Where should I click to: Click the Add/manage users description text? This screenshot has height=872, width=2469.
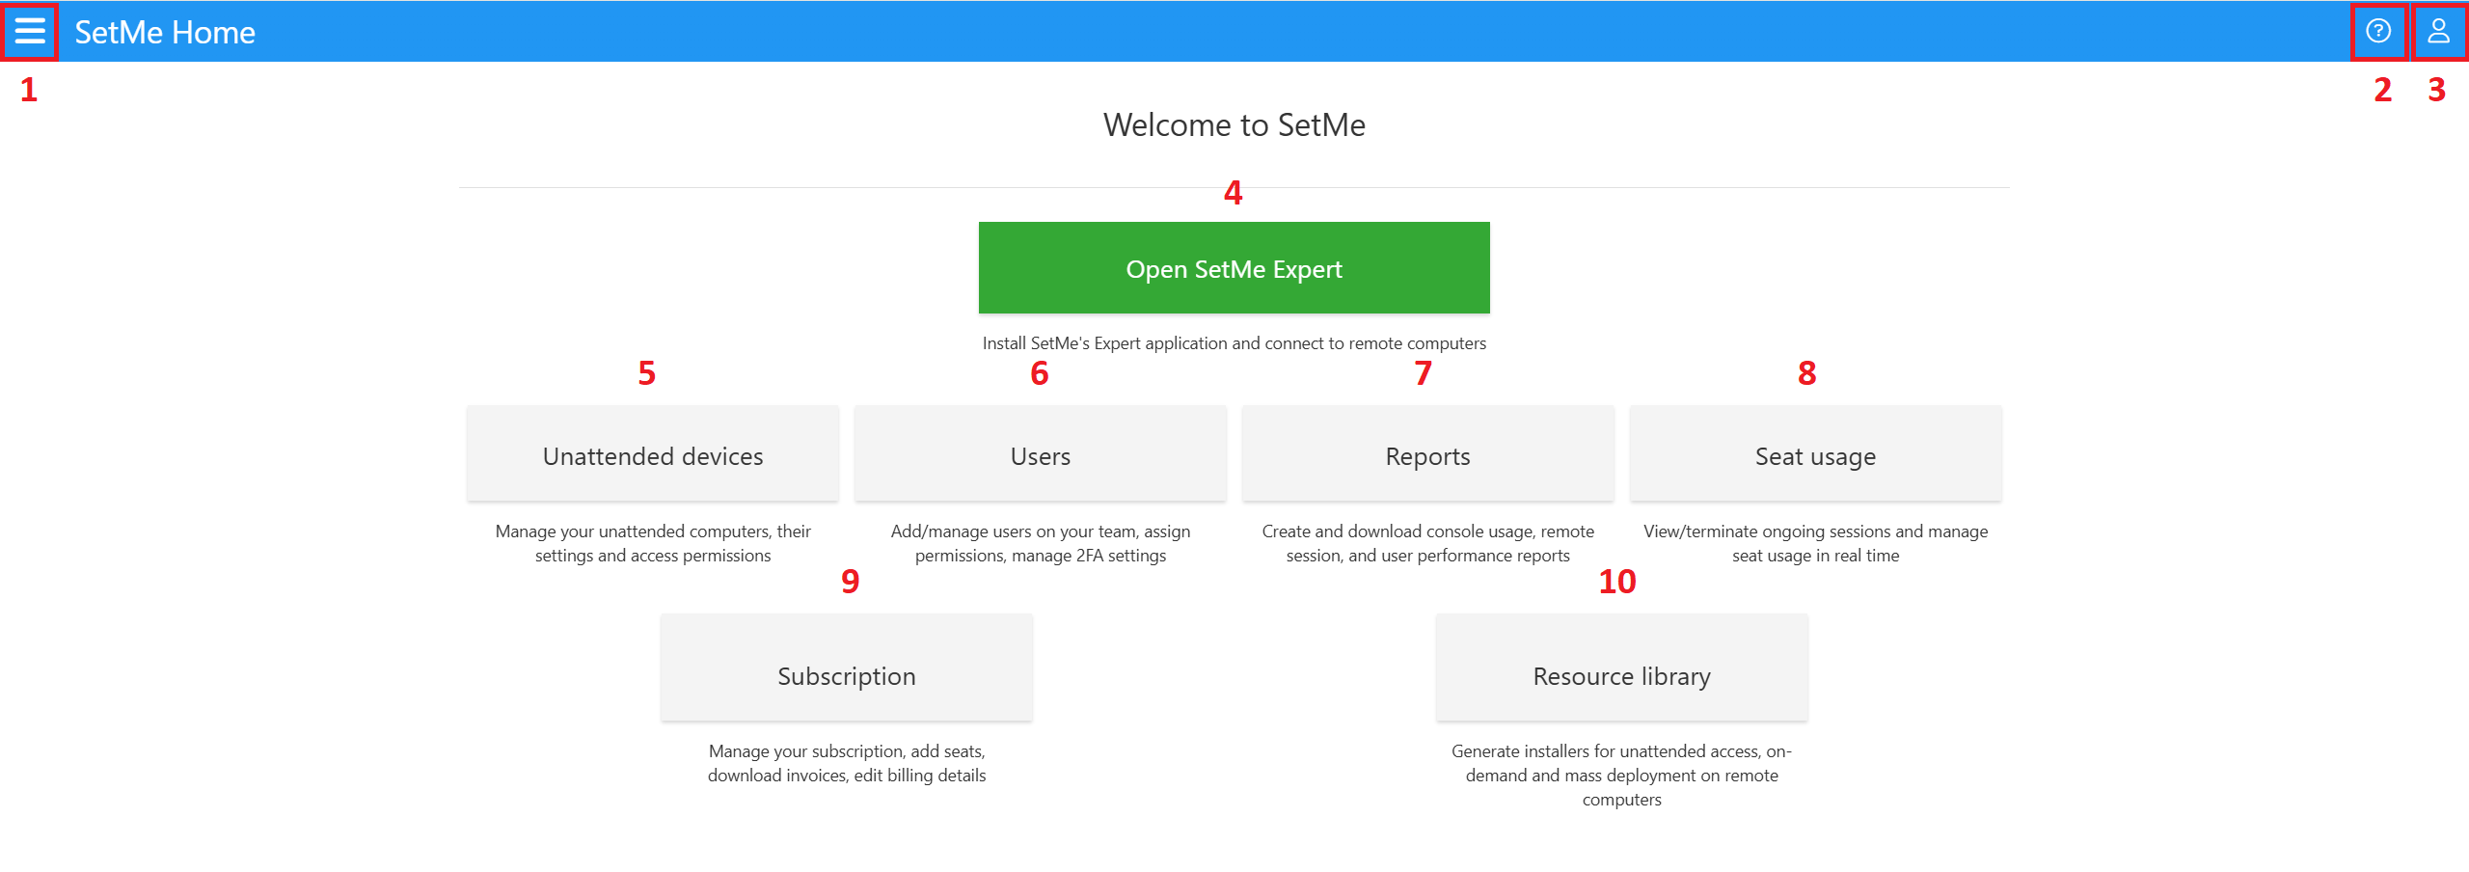[1040, 543]
